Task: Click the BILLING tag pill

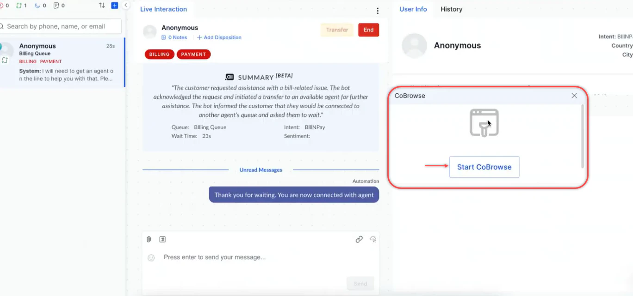Action: tap(160, 54)
